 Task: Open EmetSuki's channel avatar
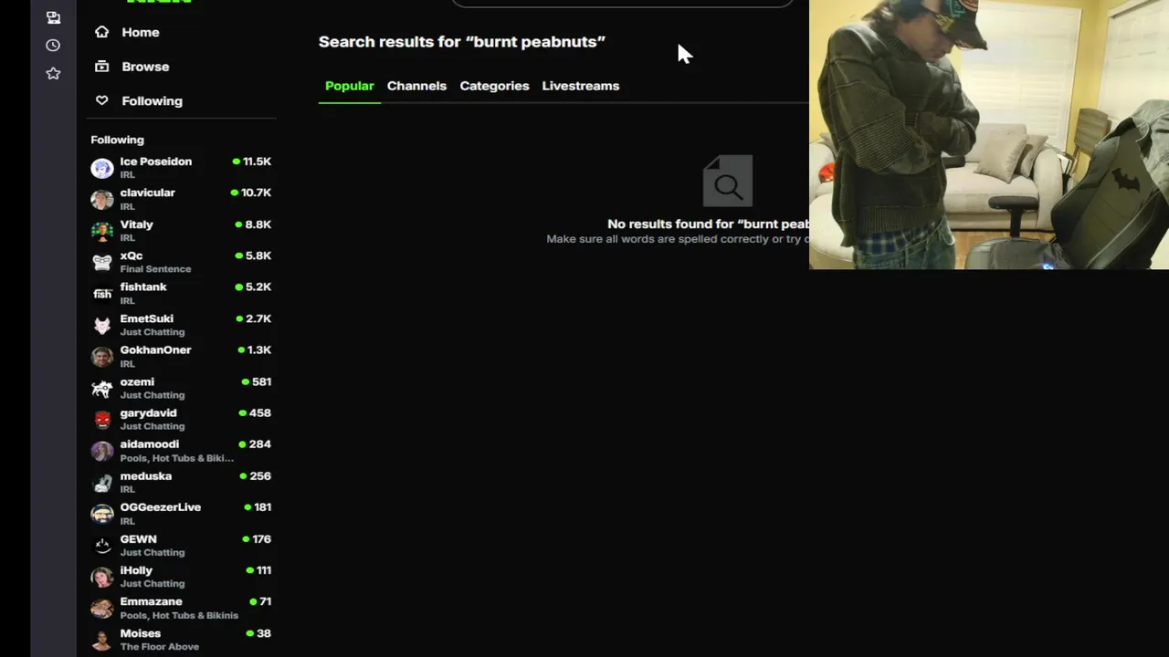point(102,325)
